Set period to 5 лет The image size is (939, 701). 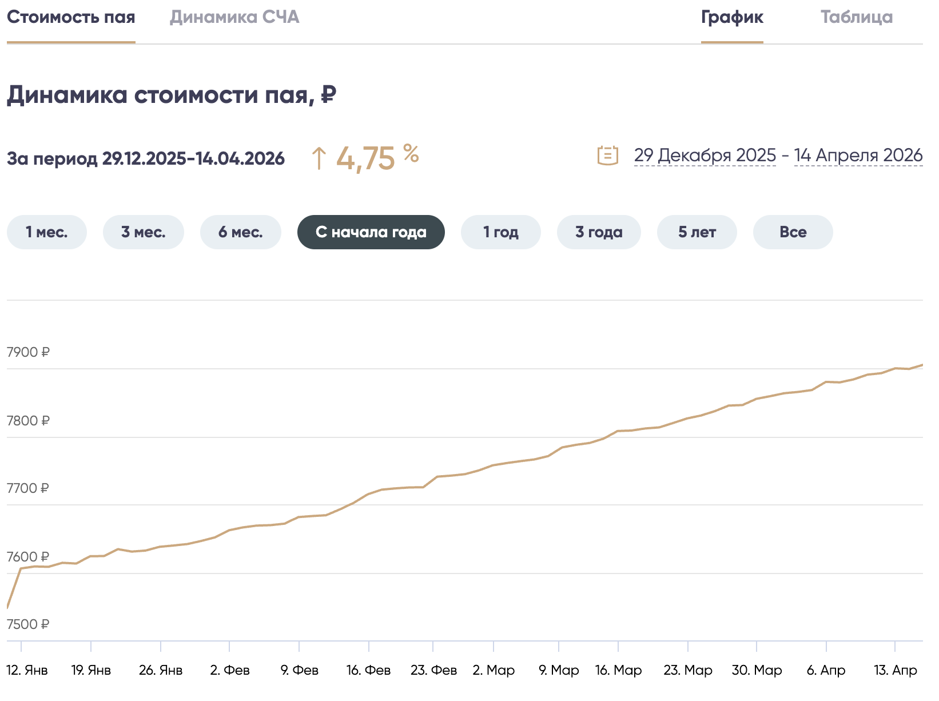[697, 232]
